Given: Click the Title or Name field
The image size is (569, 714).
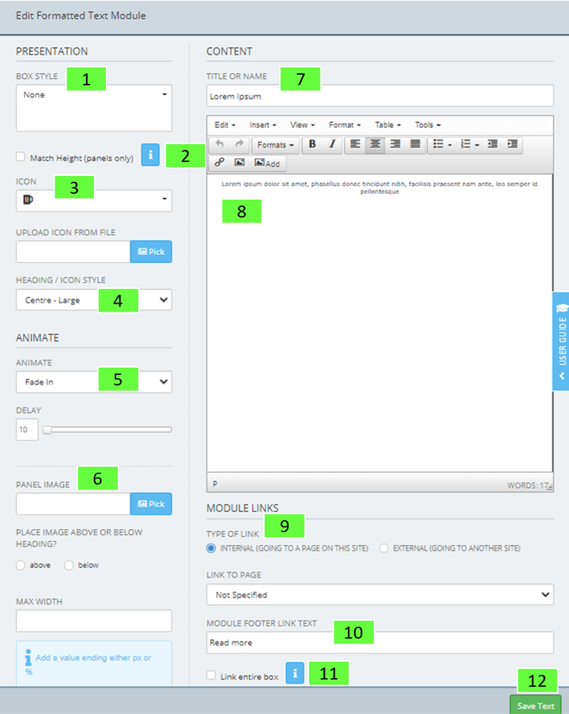Looking at the screenshot, I should coord(380,96).
